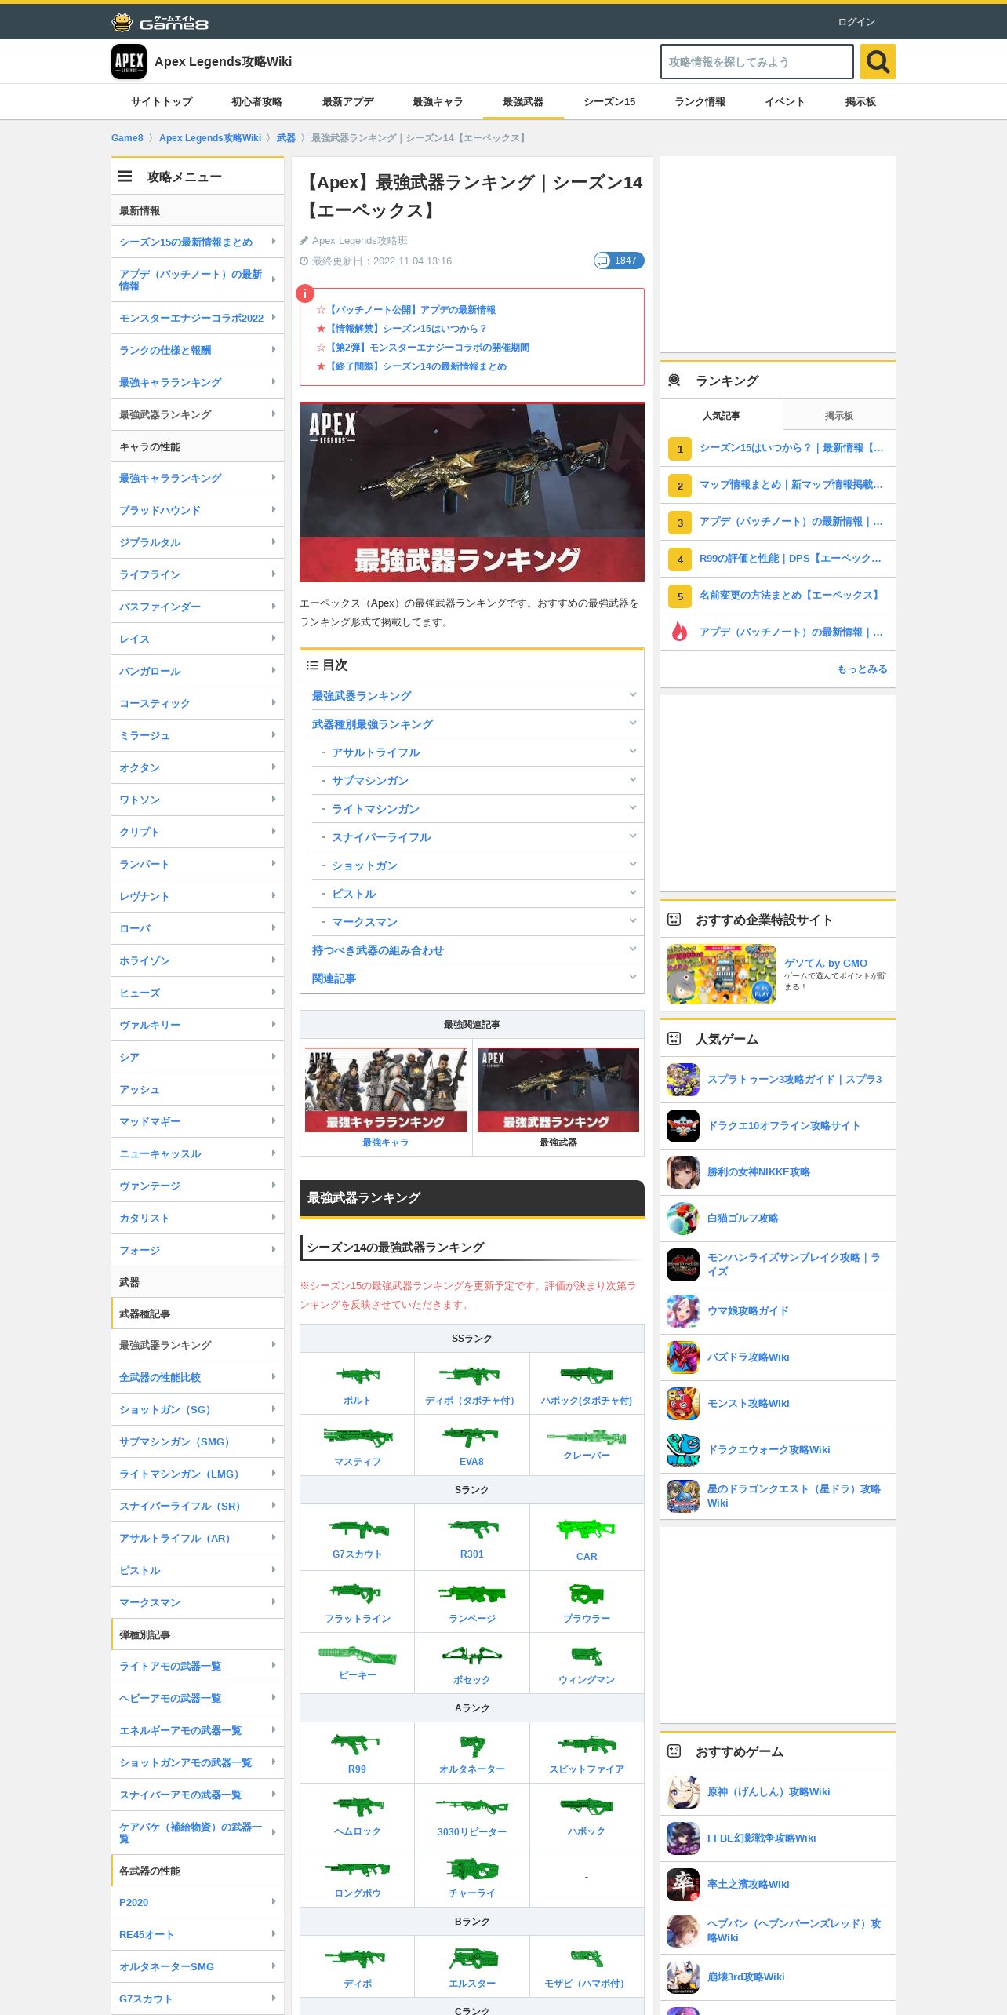The width and height of the screenshot is (1007, 2015).
Task: Open breadcrumb link 武器
Action: [x=286, y=138]
